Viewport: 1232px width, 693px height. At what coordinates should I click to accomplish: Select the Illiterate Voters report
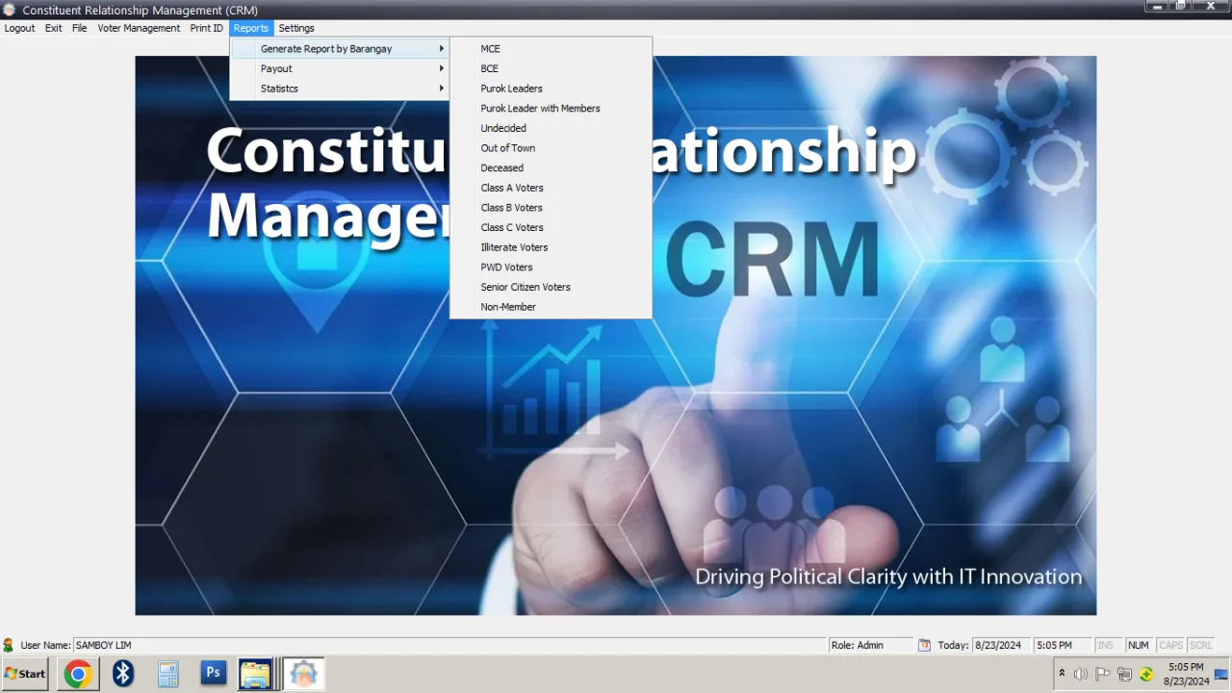click(551, 247)
